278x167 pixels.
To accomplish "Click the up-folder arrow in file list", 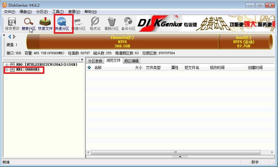I will (x=89, y=68).
